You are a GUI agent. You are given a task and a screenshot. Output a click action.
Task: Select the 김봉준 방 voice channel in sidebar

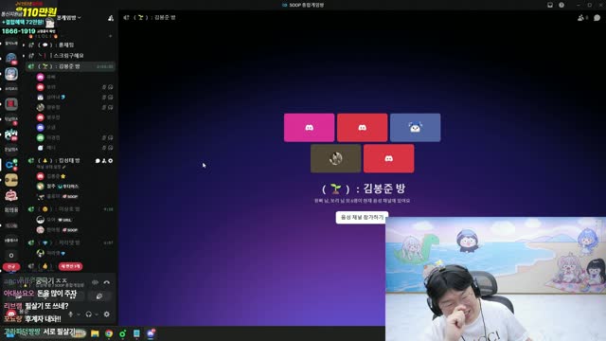[71, 66]
